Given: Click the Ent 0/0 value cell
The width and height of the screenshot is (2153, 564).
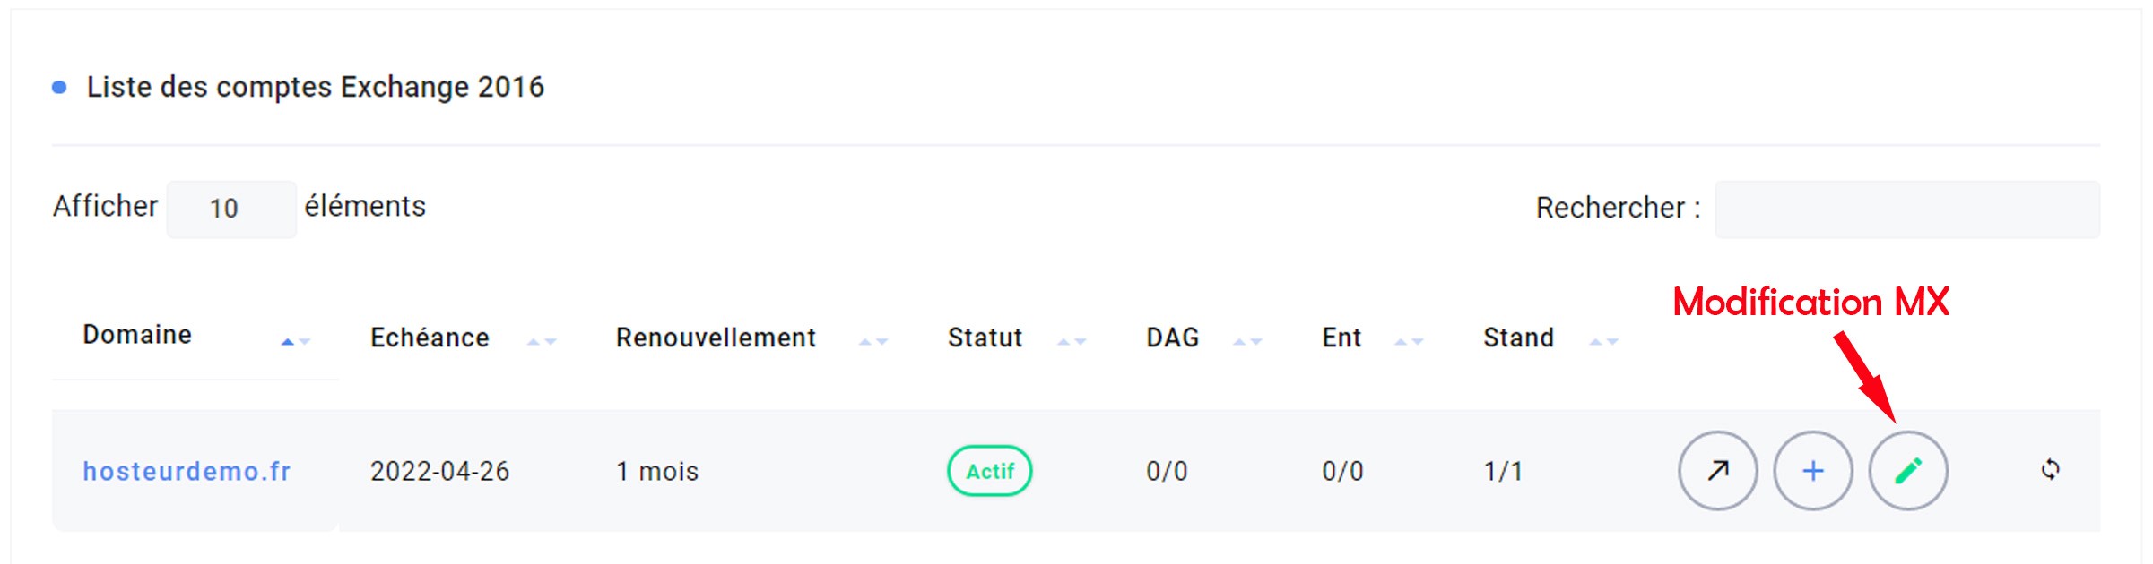Looking at the screenshot, I should (x=1342, y=471).
